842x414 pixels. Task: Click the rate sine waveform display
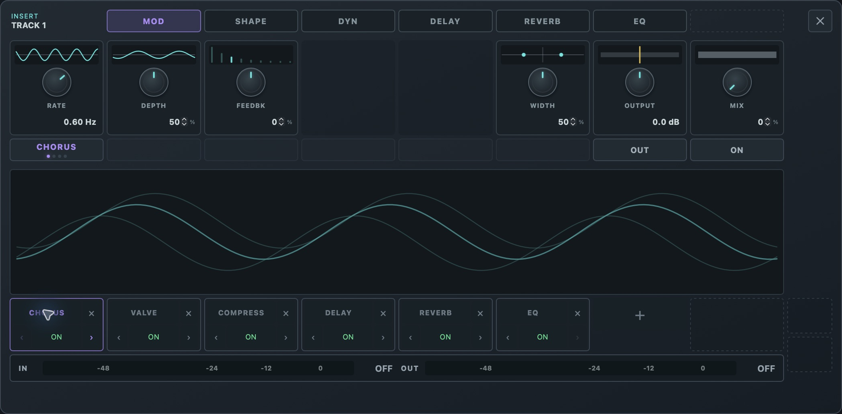(56, 55)
